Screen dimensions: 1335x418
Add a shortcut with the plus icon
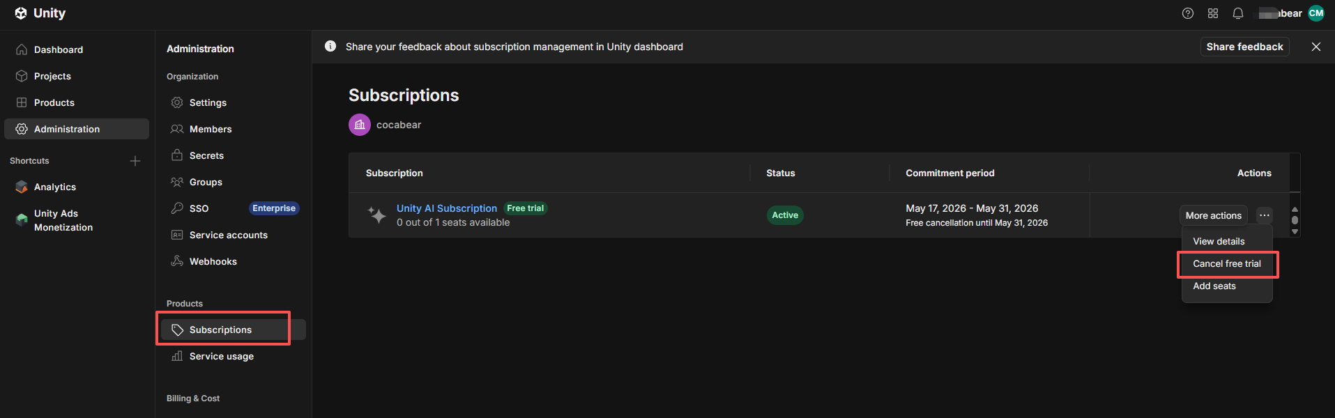pyautogui.click(x=135, y=161)
